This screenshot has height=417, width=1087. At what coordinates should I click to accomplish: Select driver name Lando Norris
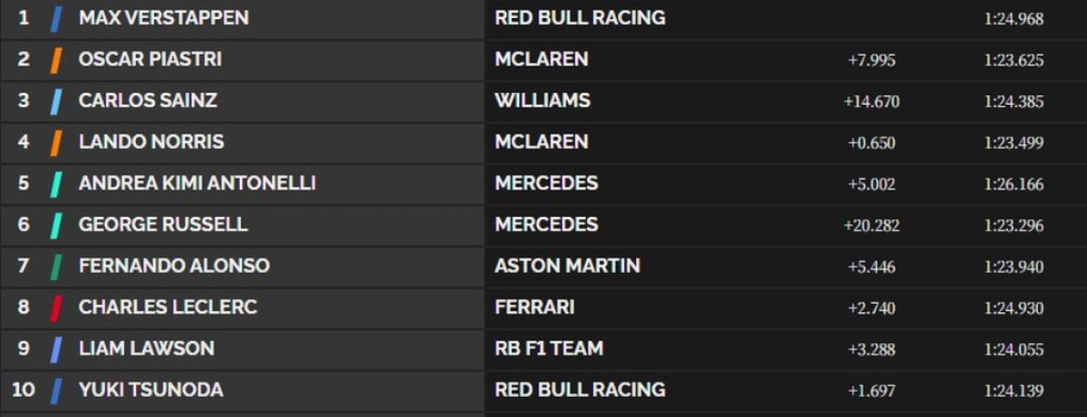point(151,142)
